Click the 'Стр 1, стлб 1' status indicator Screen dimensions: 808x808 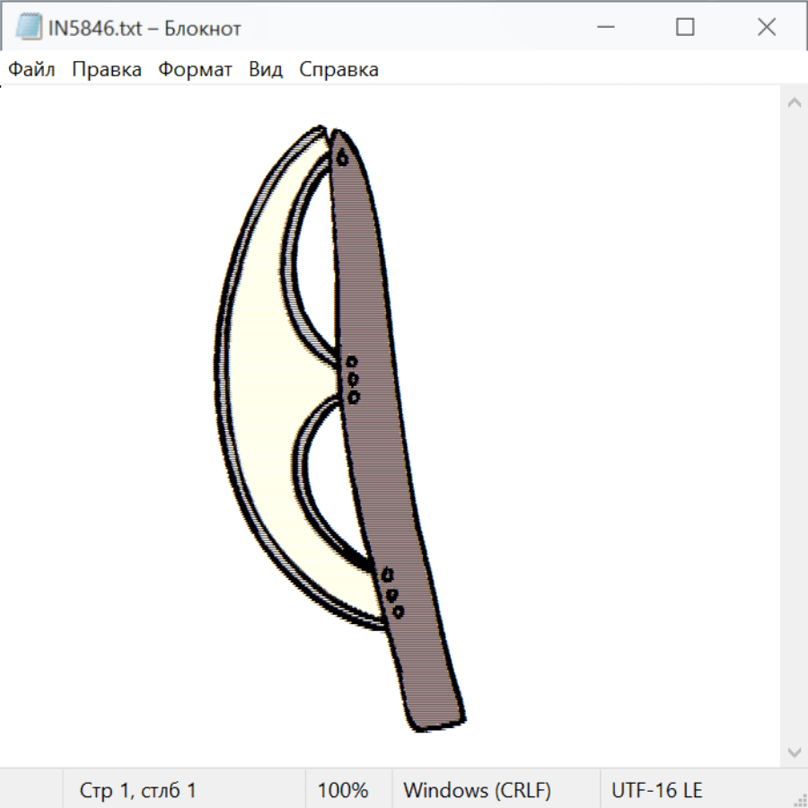tap(137, 790)
